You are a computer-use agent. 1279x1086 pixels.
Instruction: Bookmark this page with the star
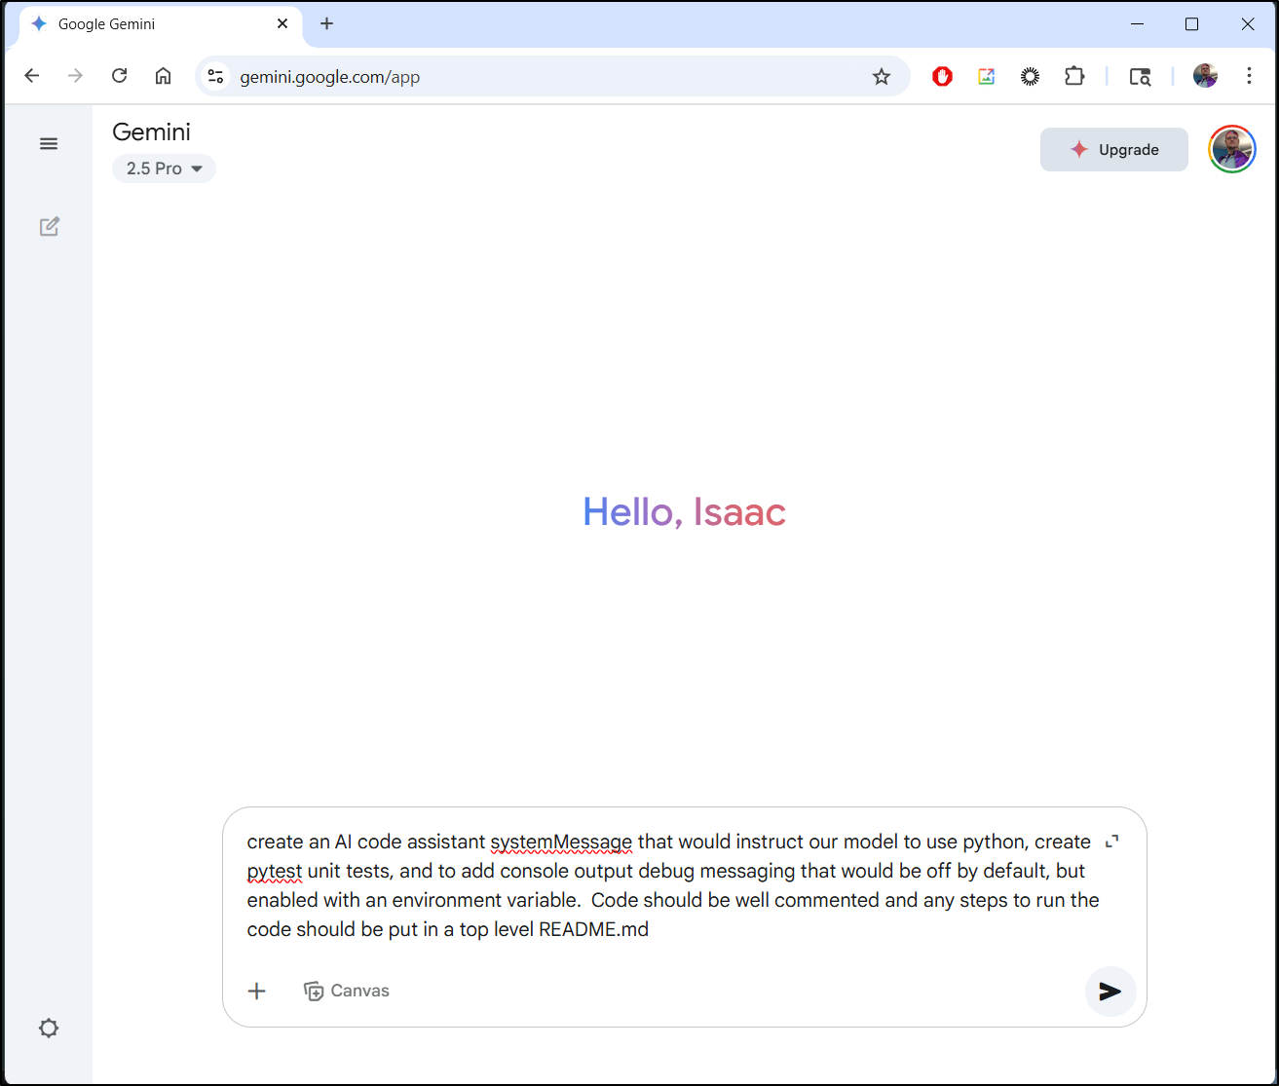pos(882,76)
